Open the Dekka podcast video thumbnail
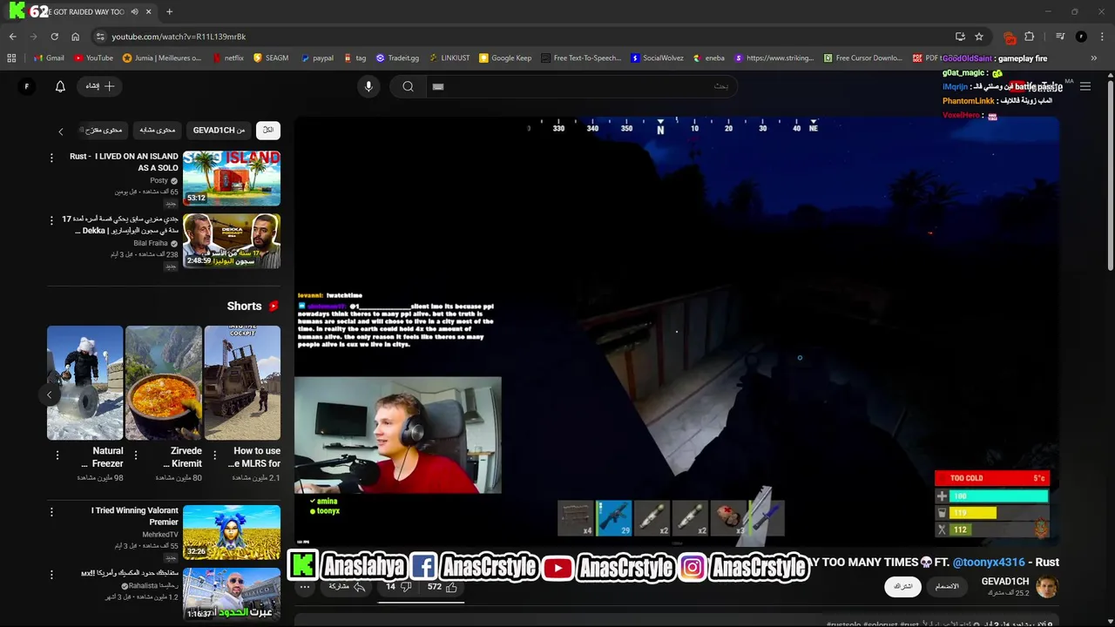This screenshot has width=1115, height=627. pyautogui.click(x=232, y=240)
